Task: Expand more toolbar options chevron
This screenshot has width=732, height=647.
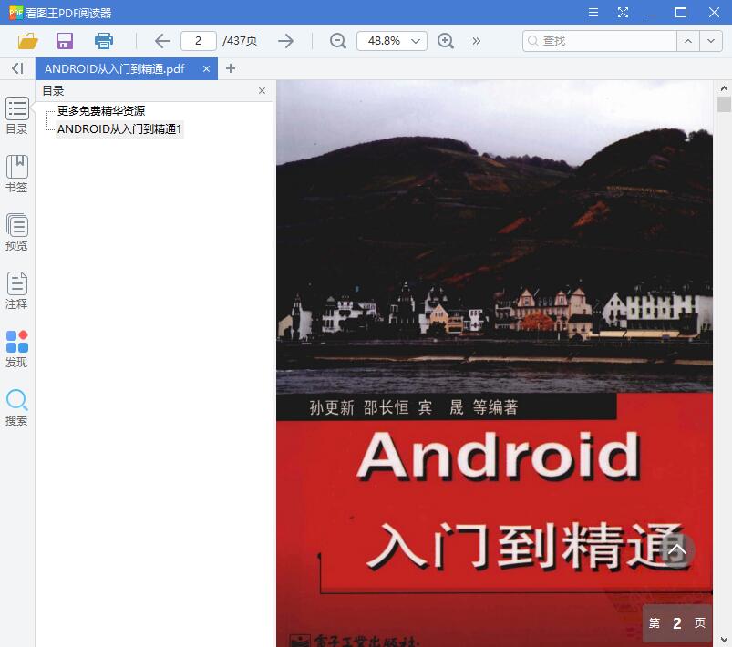Action: point(476,41)
